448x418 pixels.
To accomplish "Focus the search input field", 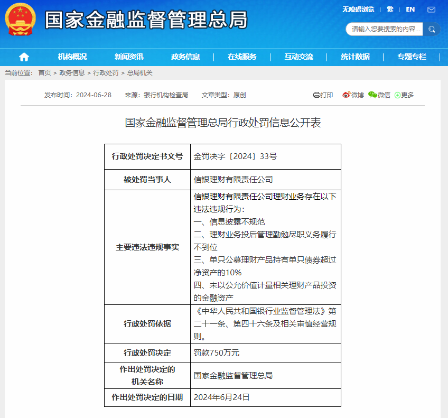I will click(x=384, y=29).
